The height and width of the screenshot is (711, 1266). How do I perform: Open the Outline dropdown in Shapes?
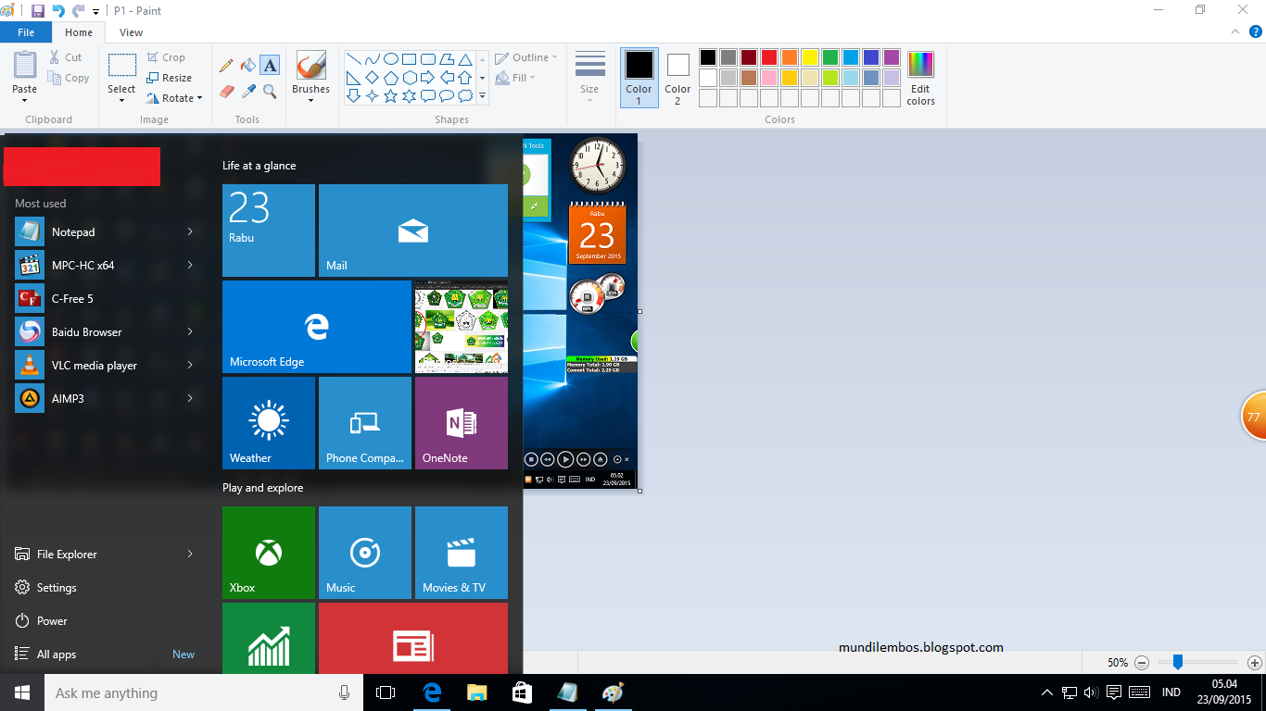[x=525, y=56]
